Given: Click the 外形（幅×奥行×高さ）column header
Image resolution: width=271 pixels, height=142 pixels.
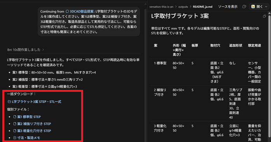Looking at the screenshot, I should 179,50.
